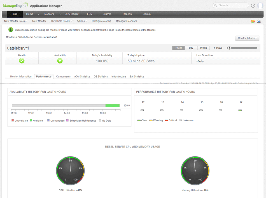Open the Threshold Profile dropdown
This screenshot has height=198, width=266.
pos(61,21)
